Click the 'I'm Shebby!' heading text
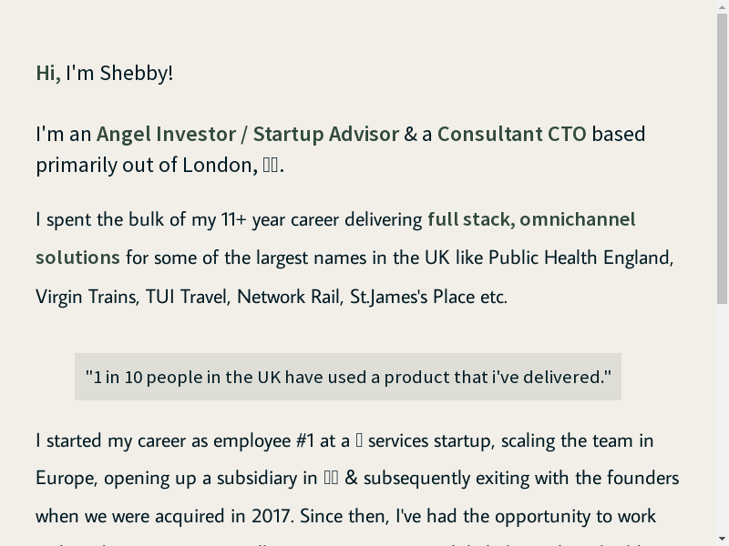This screenshot has width=729, height=546. [x=119, y=73]
